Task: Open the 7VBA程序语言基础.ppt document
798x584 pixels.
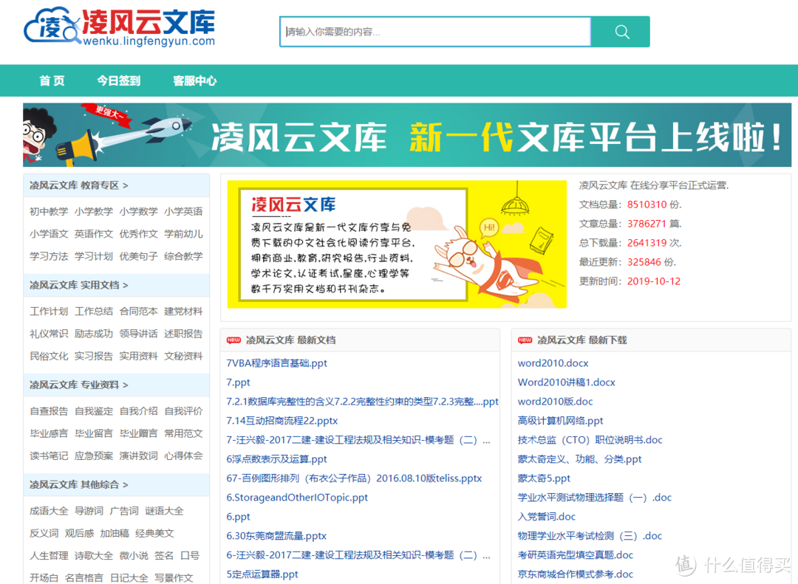Action: coord(276,363)
